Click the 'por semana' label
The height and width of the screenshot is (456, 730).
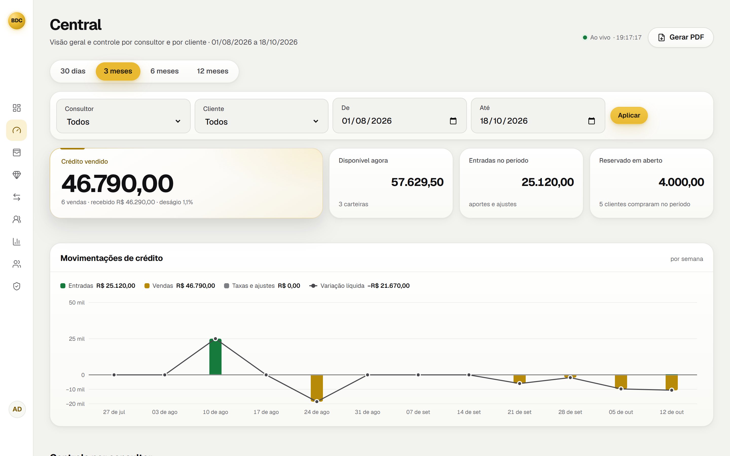coord(687,259)
